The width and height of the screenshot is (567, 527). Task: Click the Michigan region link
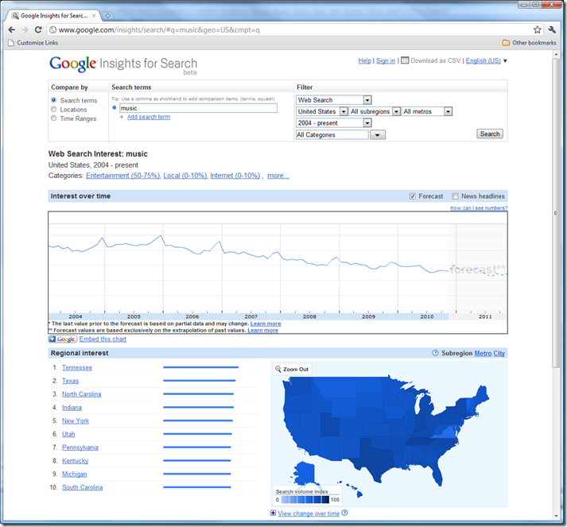pos(74,475)
